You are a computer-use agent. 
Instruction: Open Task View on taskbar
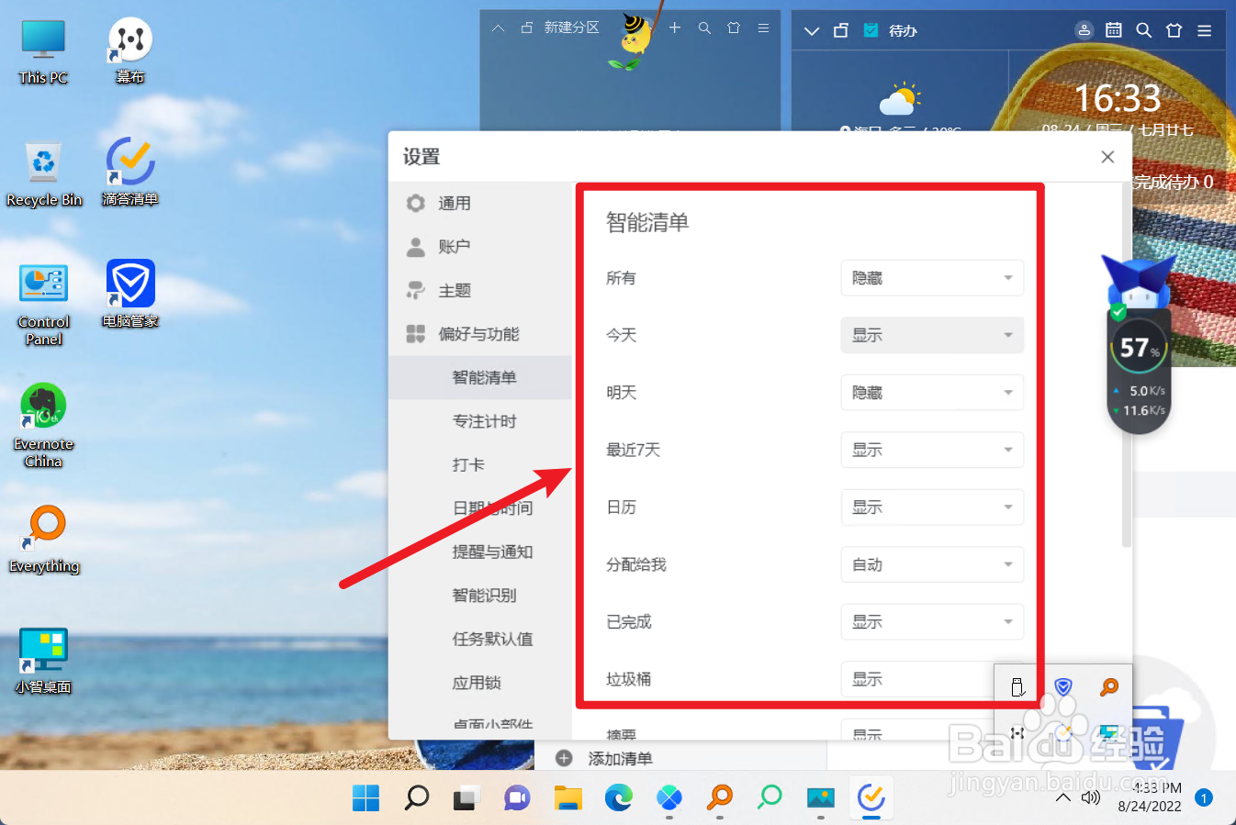coord(466,797)
